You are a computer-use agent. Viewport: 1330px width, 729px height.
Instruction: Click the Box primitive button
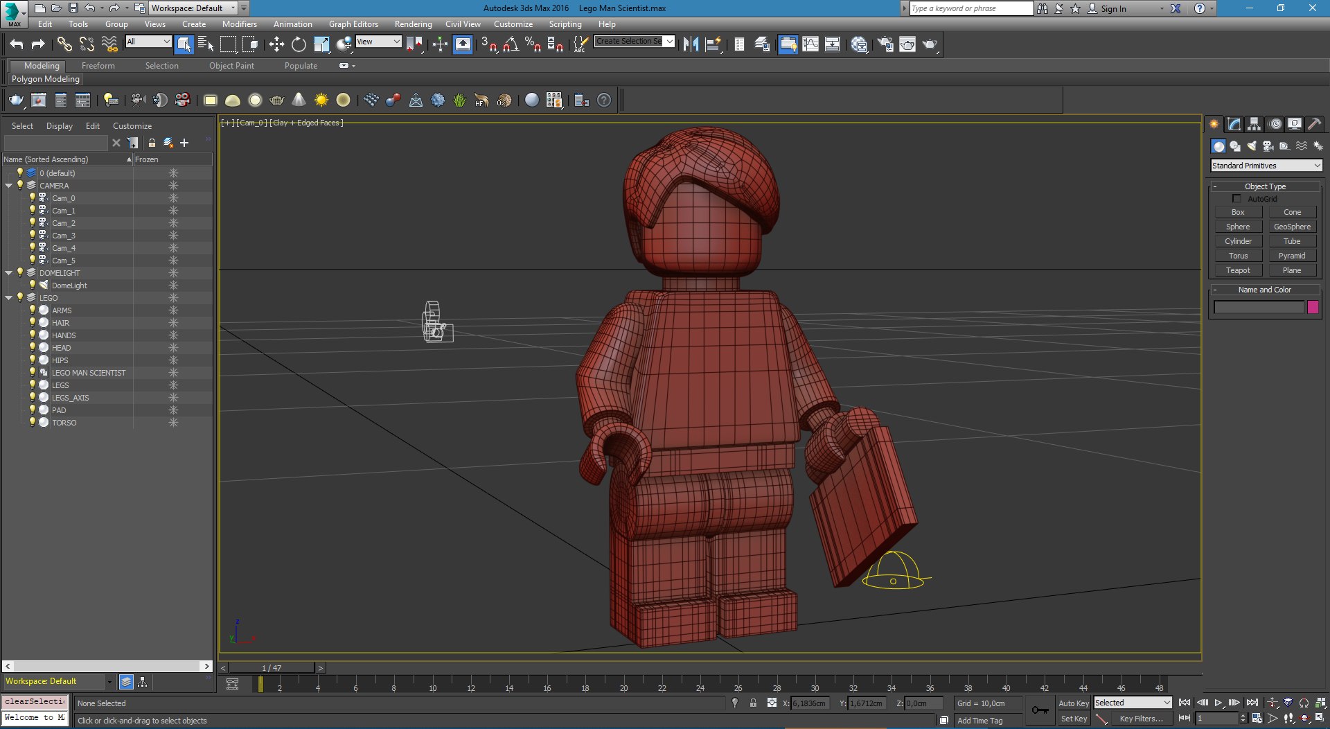[1238, 213]
